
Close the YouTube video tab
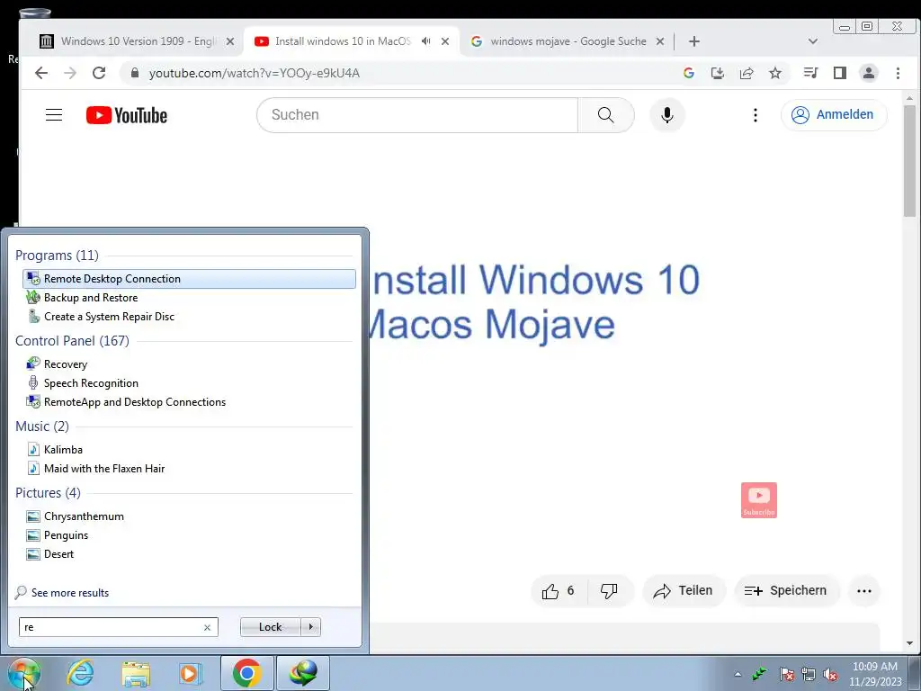pos(445,41)
